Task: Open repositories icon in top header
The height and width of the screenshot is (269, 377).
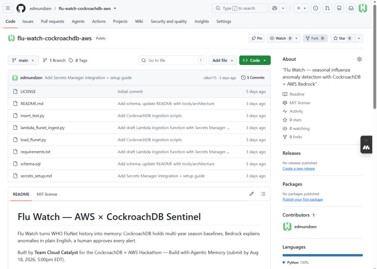Action: pos(339,8)
